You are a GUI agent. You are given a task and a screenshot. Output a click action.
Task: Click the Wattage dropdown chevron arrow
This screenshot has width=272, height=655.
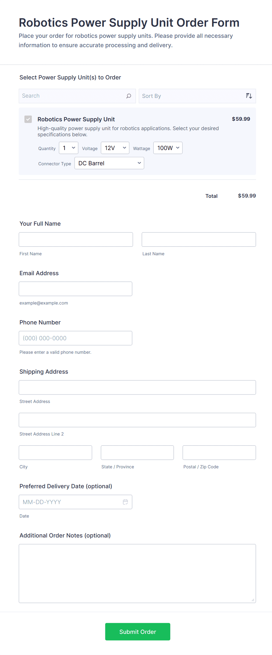pyautogui.click(x=177, y=148)
